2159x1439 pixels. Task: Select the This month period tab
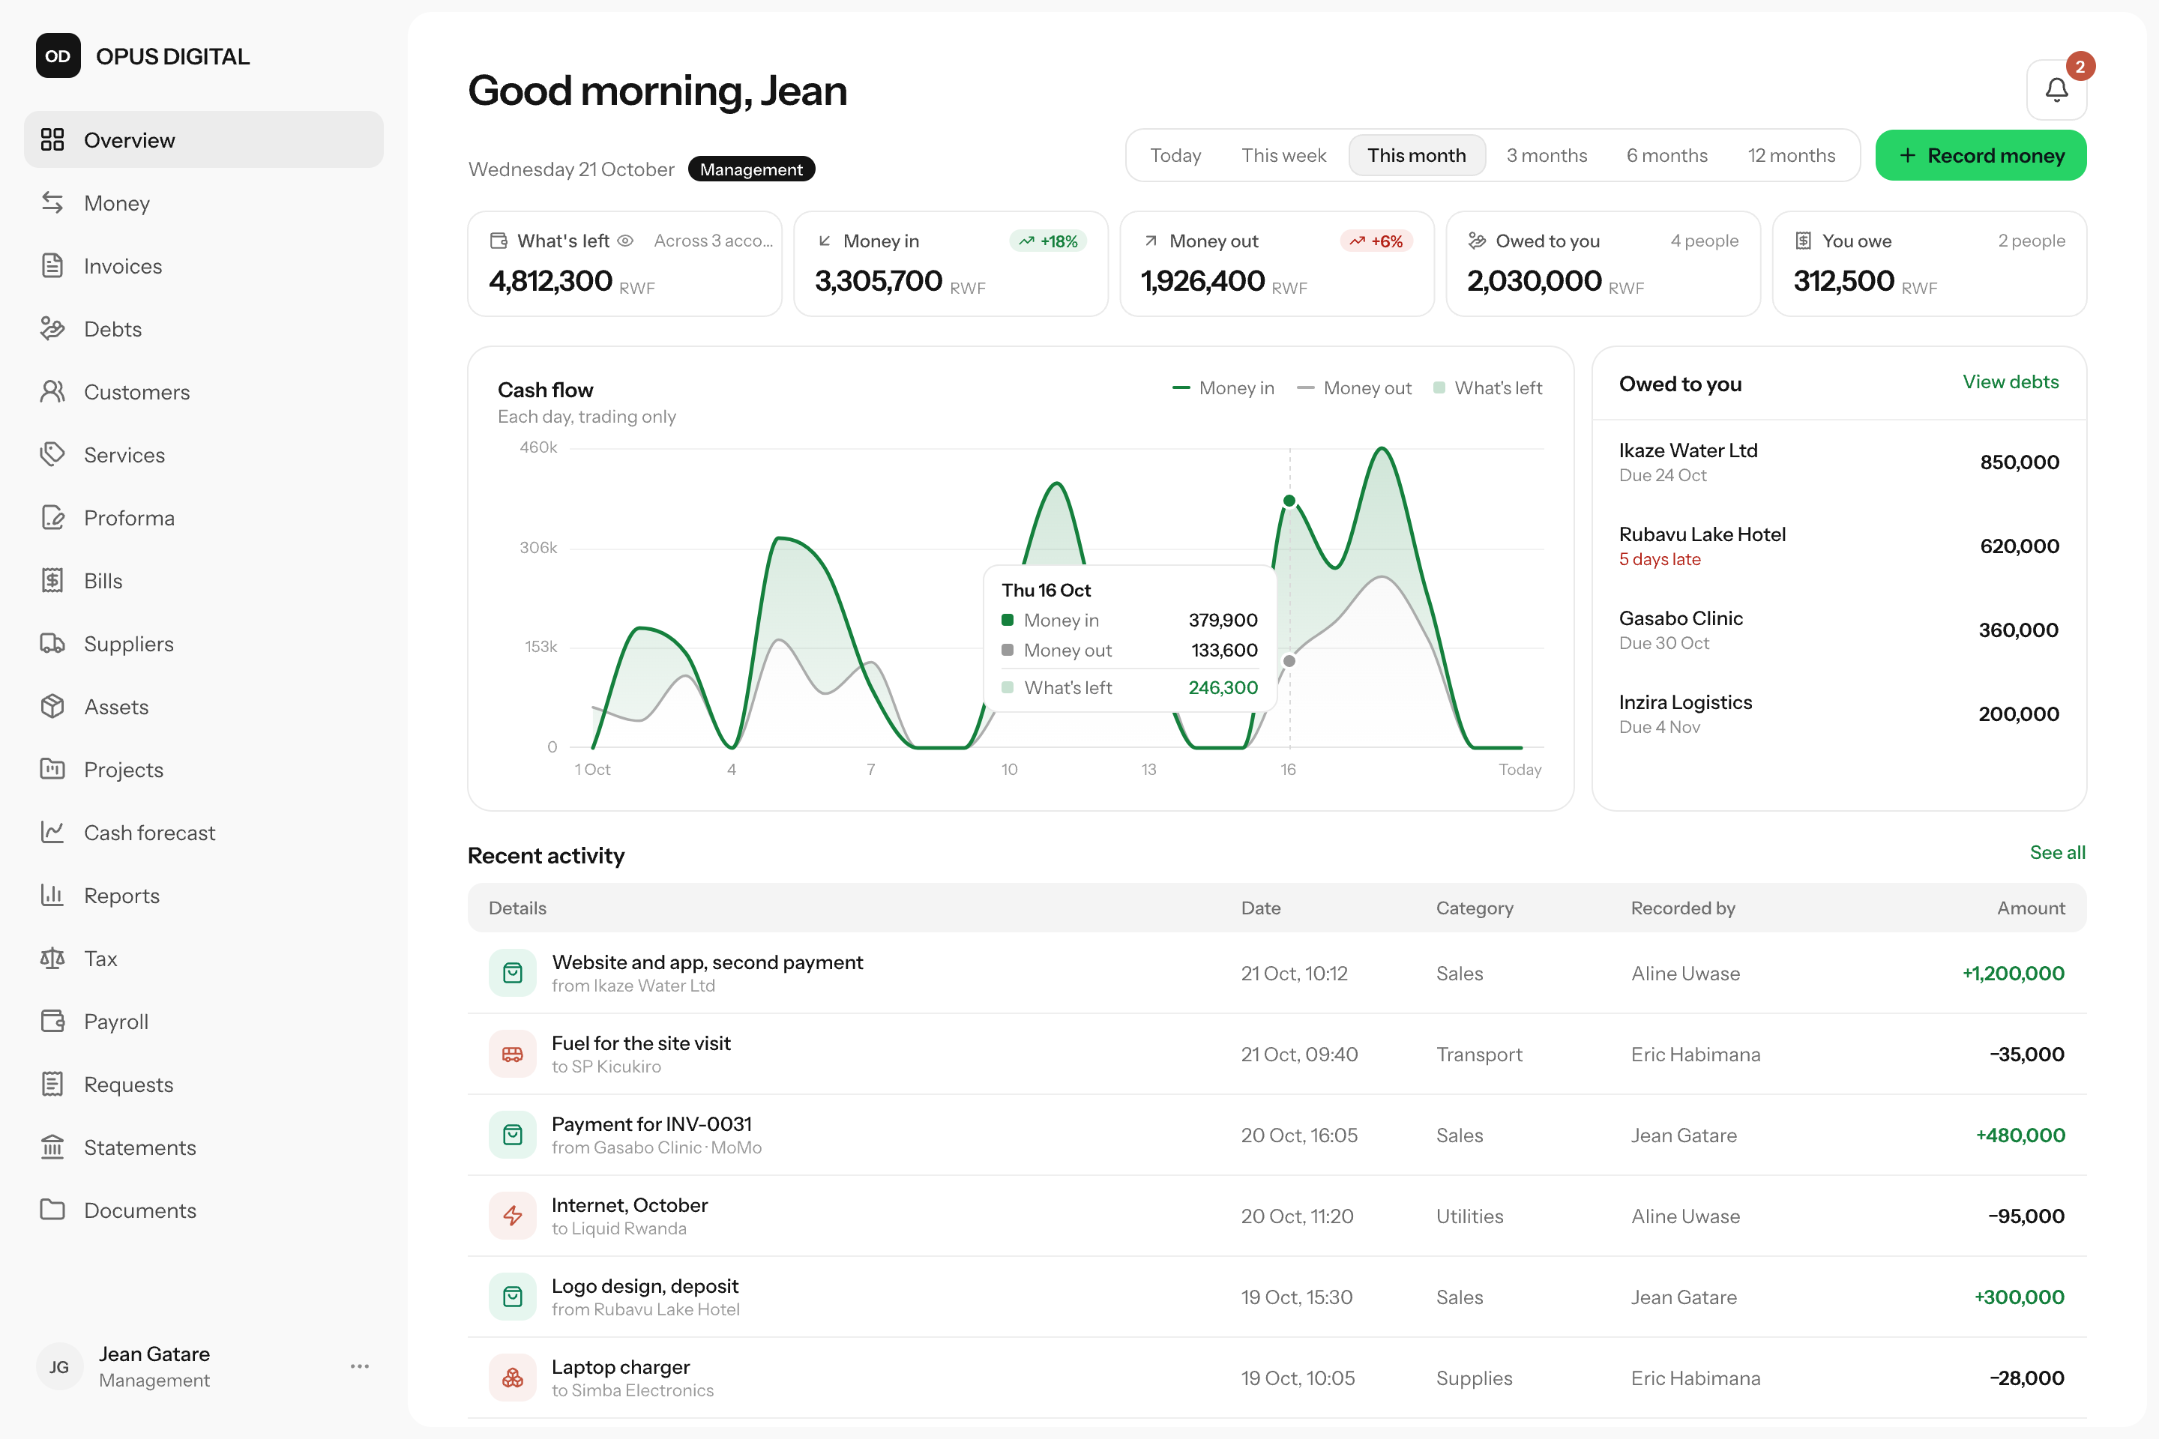click(x=1416, y=155)
